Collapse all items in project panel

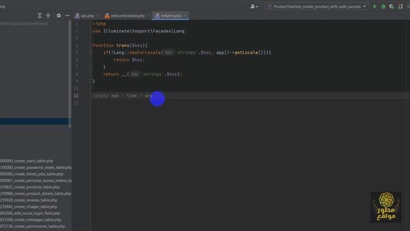click(48, 15)
